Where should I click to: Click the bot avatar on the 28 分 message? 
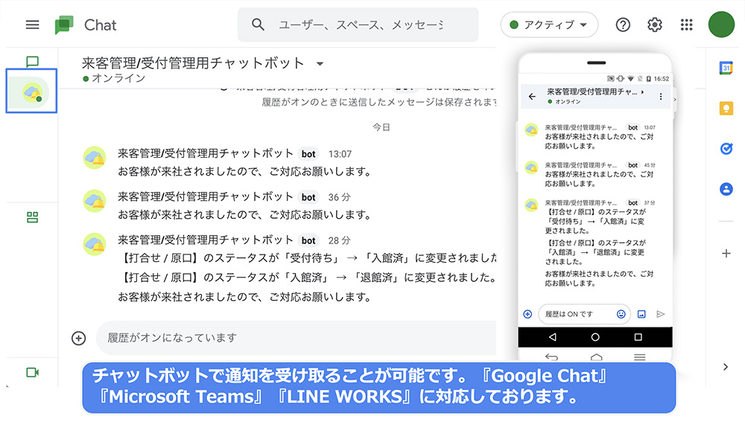coord(95,244)
